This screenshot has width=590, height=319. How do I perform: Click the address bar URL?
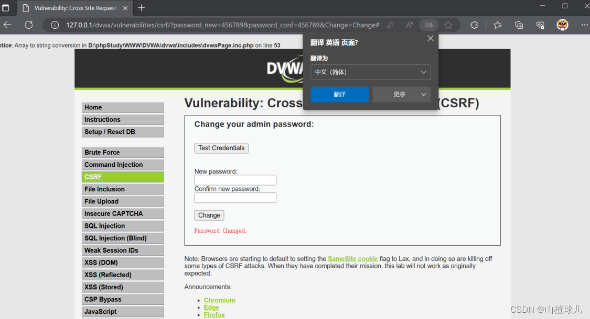pyautogui.click(x=223, y=25)
